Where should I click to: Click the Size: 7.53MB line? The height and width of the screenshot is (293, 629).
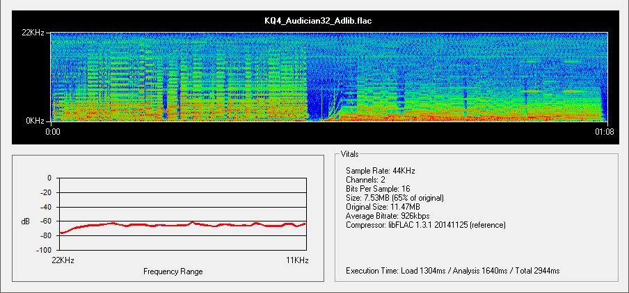pyautogui.click(x=395, y=198)
